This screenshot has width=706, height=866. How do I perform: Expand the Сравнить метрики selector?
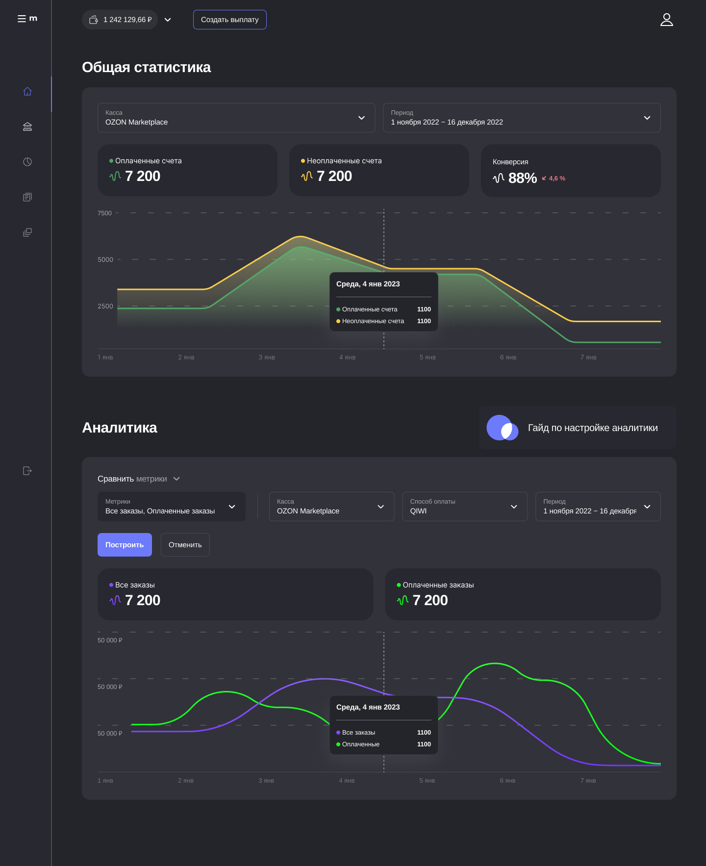click(x=139, y=479)
